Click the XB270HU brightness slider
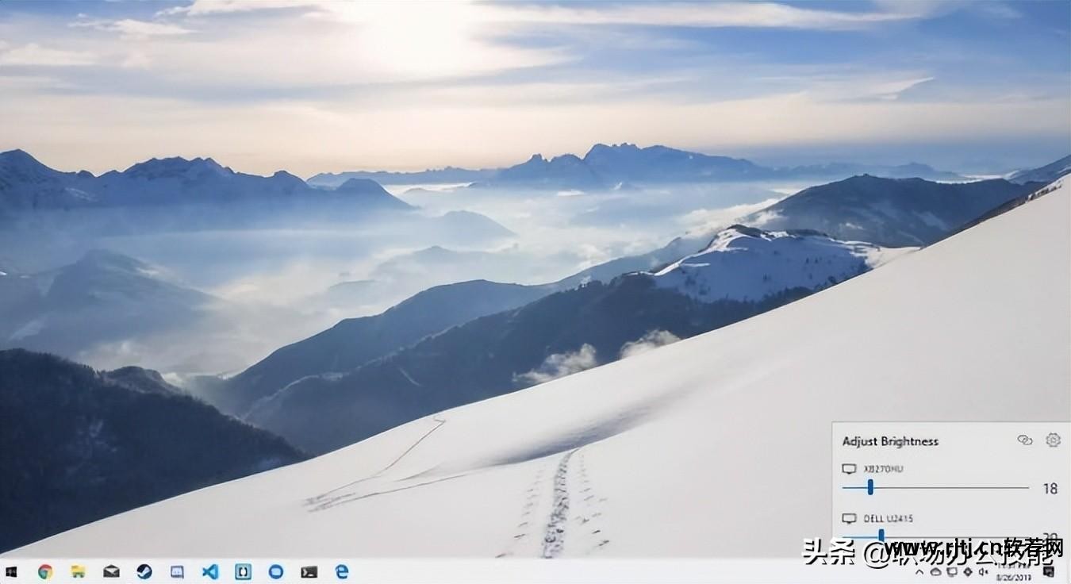 click(935, 487)
